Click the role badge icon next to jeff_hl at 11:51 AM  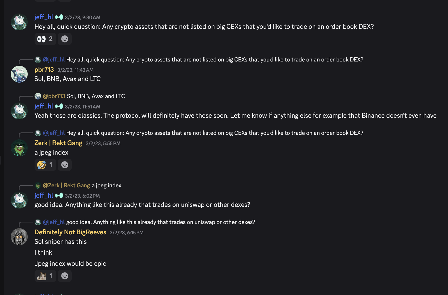click(59, 106)
